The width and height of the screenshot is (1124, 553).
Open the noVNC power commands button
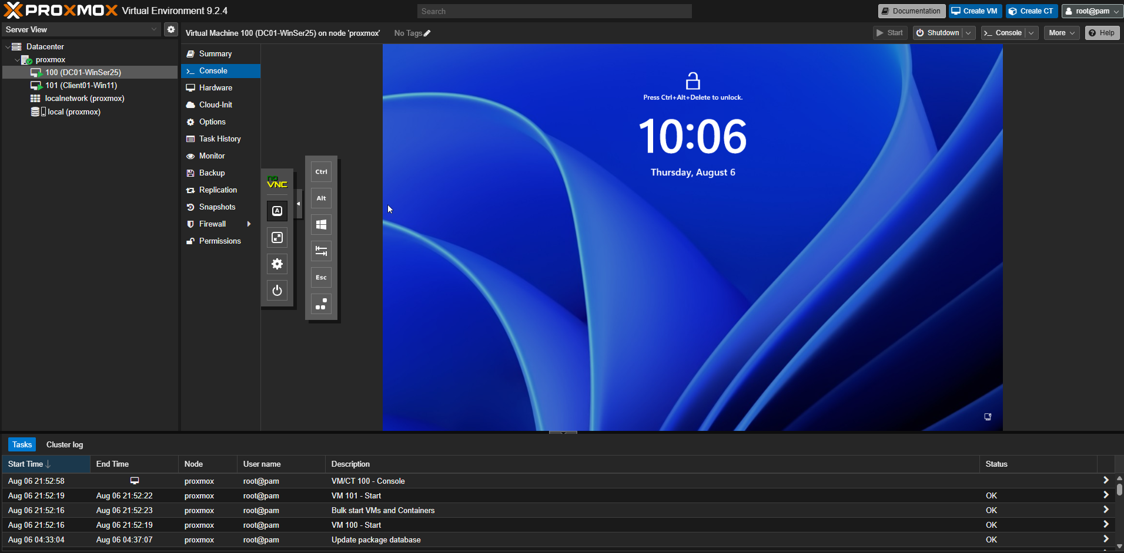tap(277, 291)
